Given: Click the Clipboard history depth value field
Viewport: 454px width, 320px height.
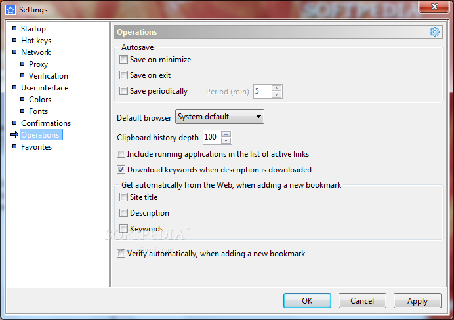Looking at the screenshot, I should [212, 137].
